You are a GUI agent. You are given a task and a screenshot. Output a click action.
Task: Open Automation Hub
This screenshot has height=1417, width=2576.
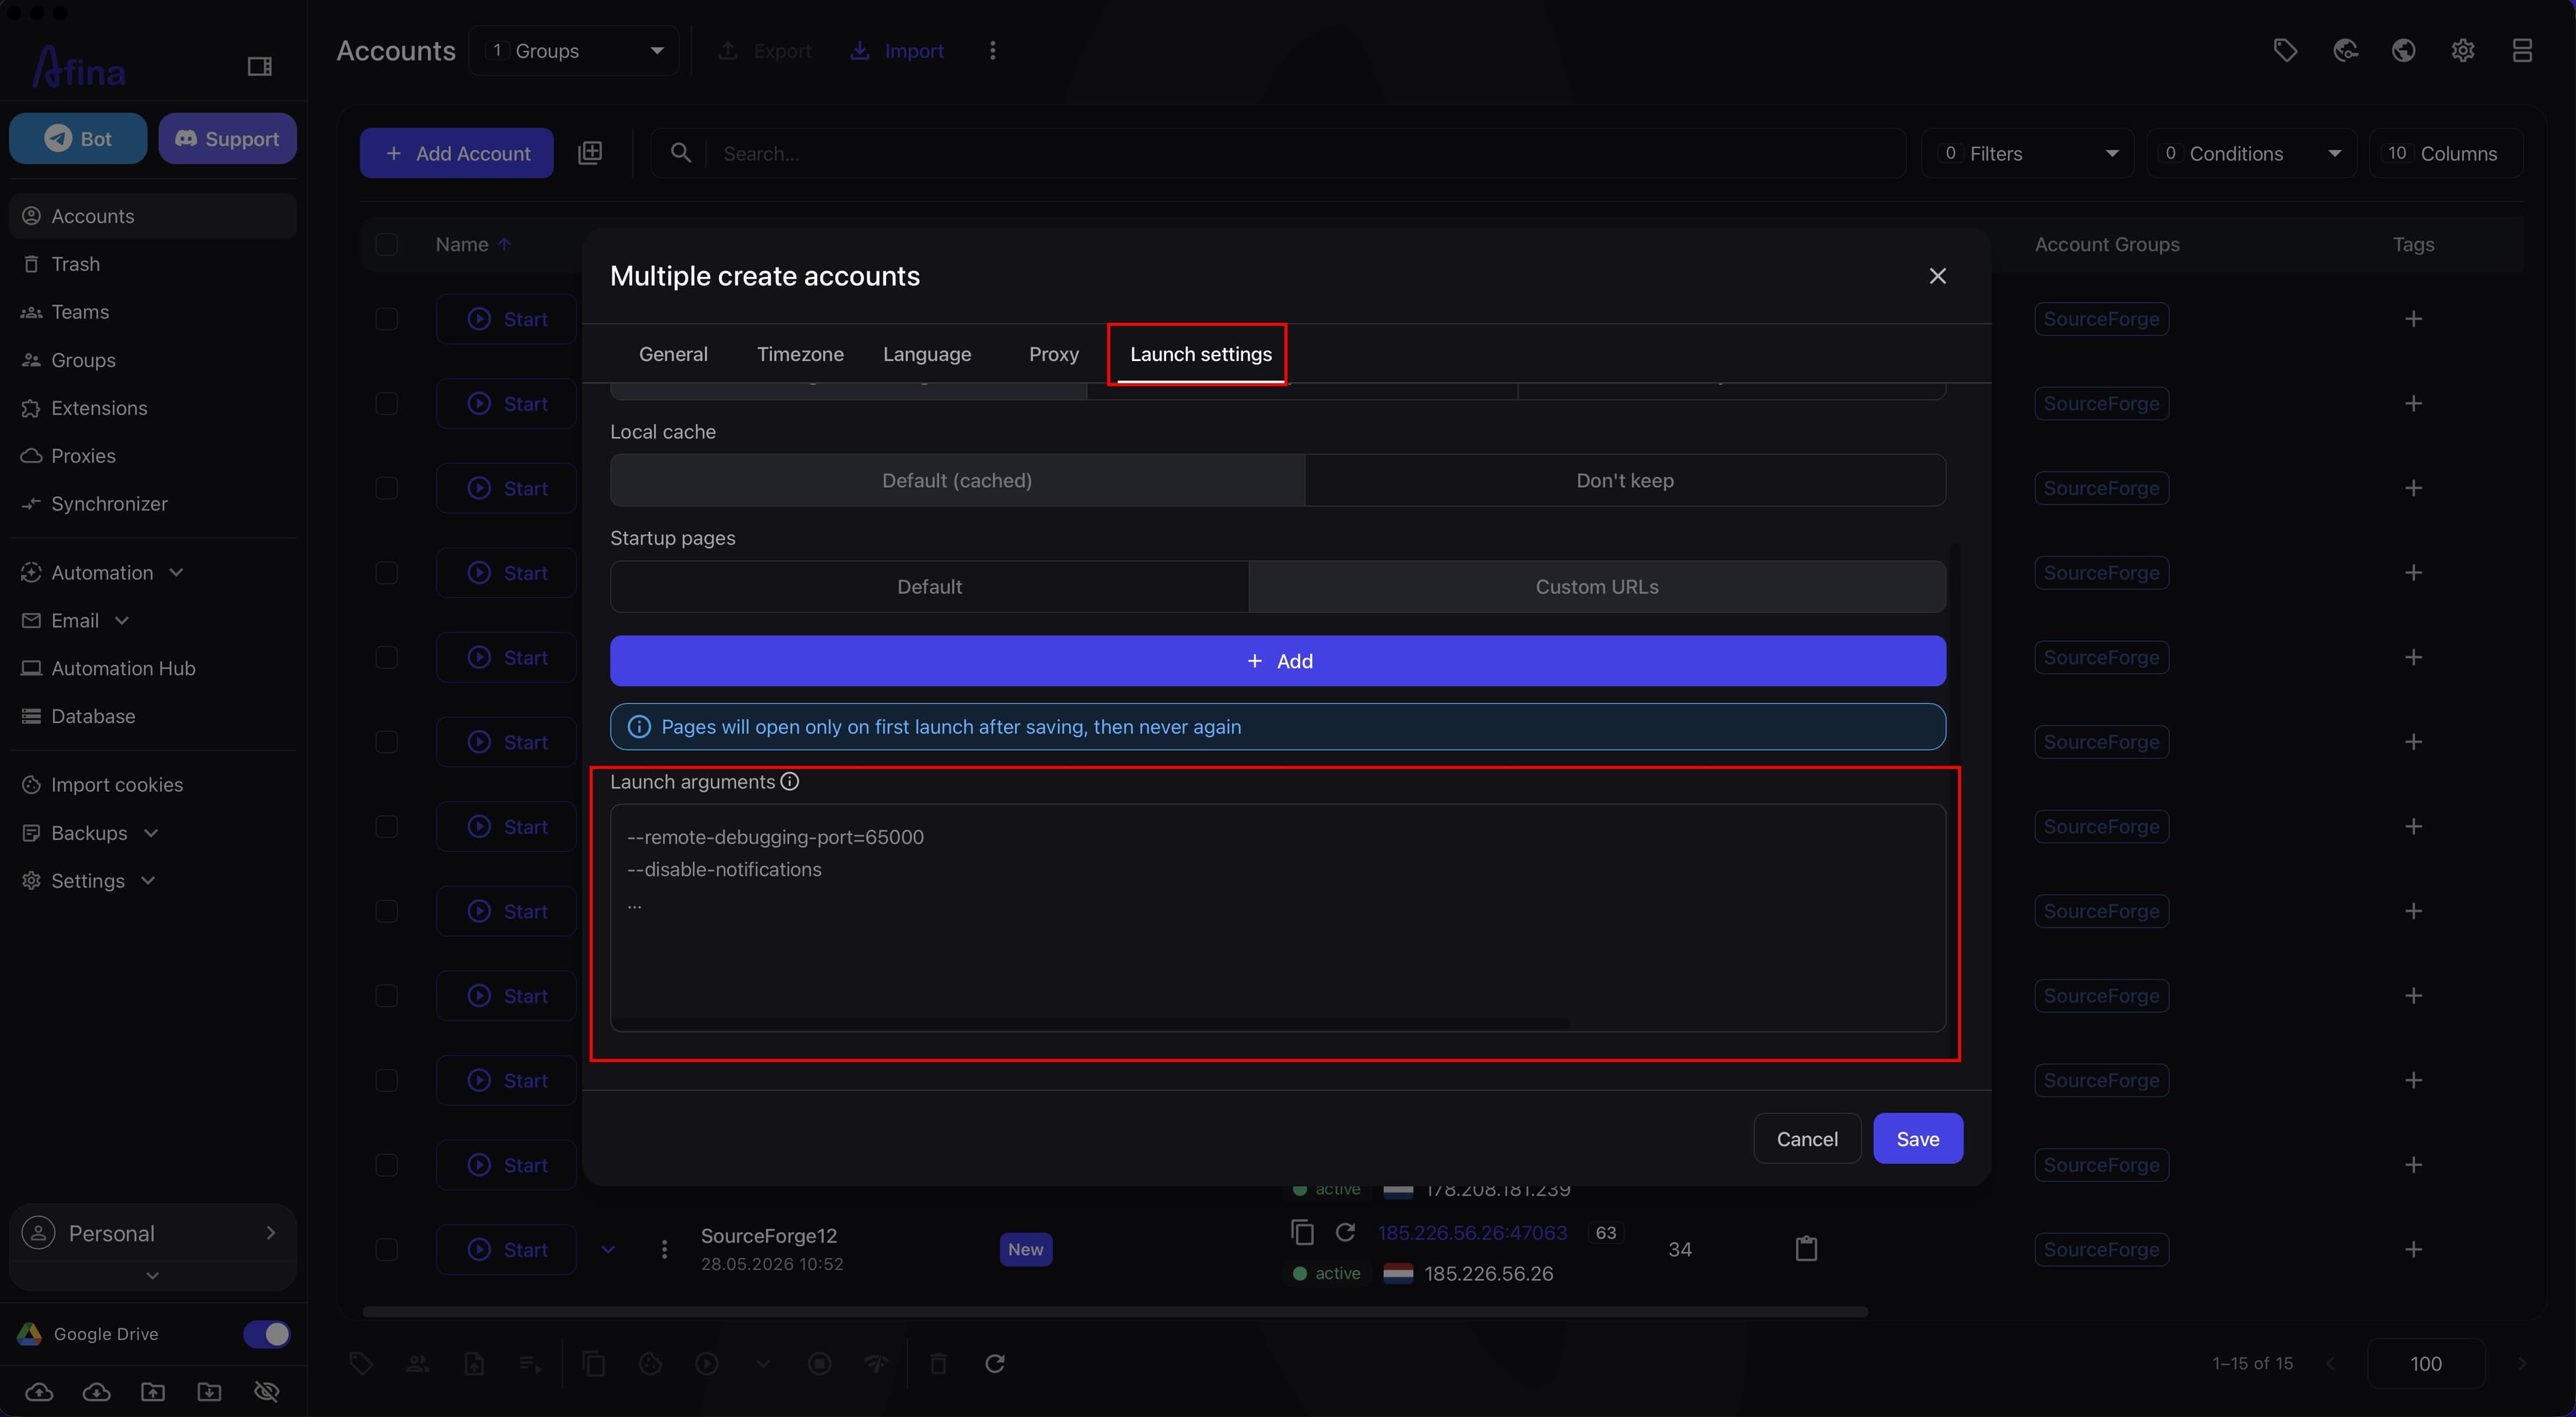tap(153, 669)
